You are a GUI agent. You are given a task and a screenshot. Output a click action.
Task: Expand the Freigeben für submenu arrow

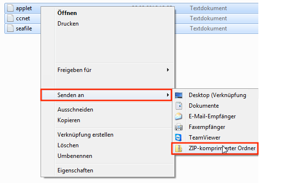(x=168, y=70)
